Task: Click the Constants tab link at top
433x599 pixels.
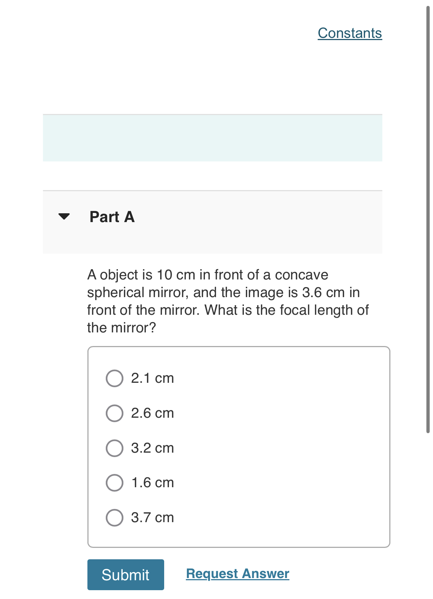Action: tap(350, 33)
